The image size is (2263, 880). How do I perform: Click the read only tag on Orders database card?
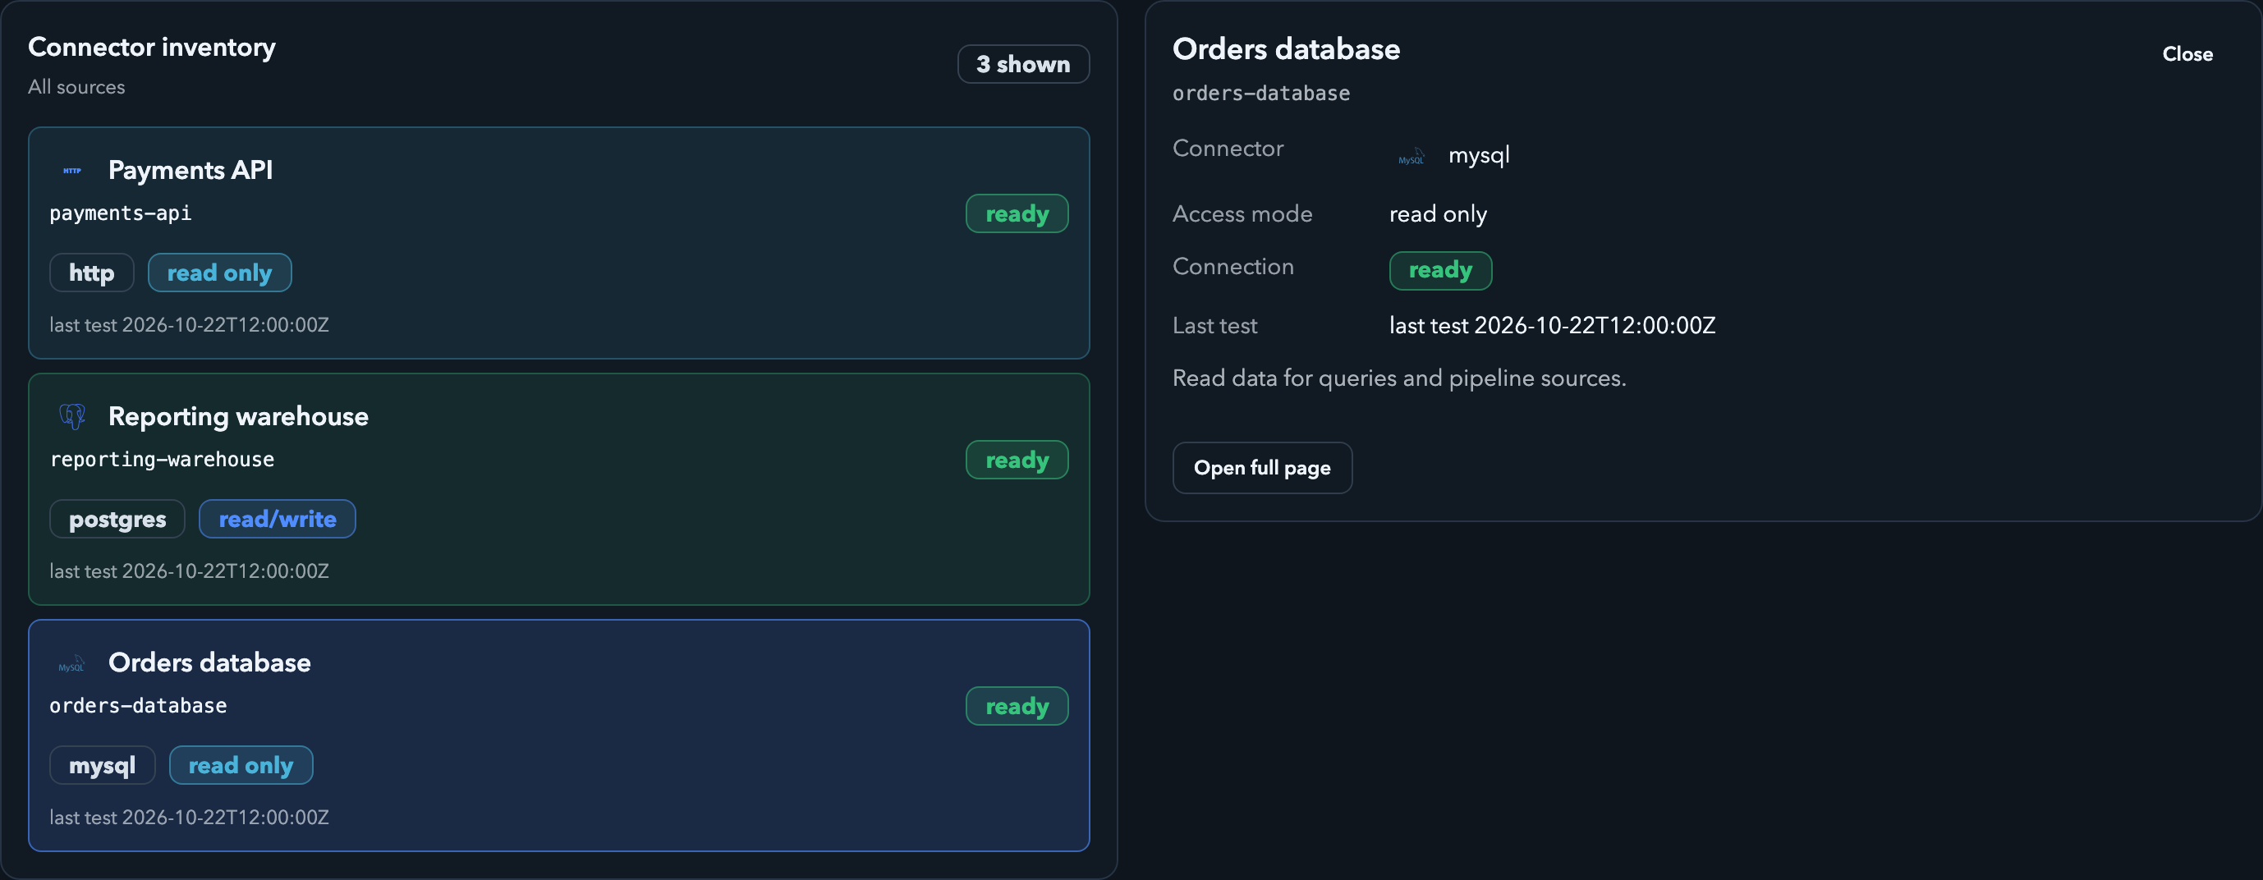coord(241,765)
